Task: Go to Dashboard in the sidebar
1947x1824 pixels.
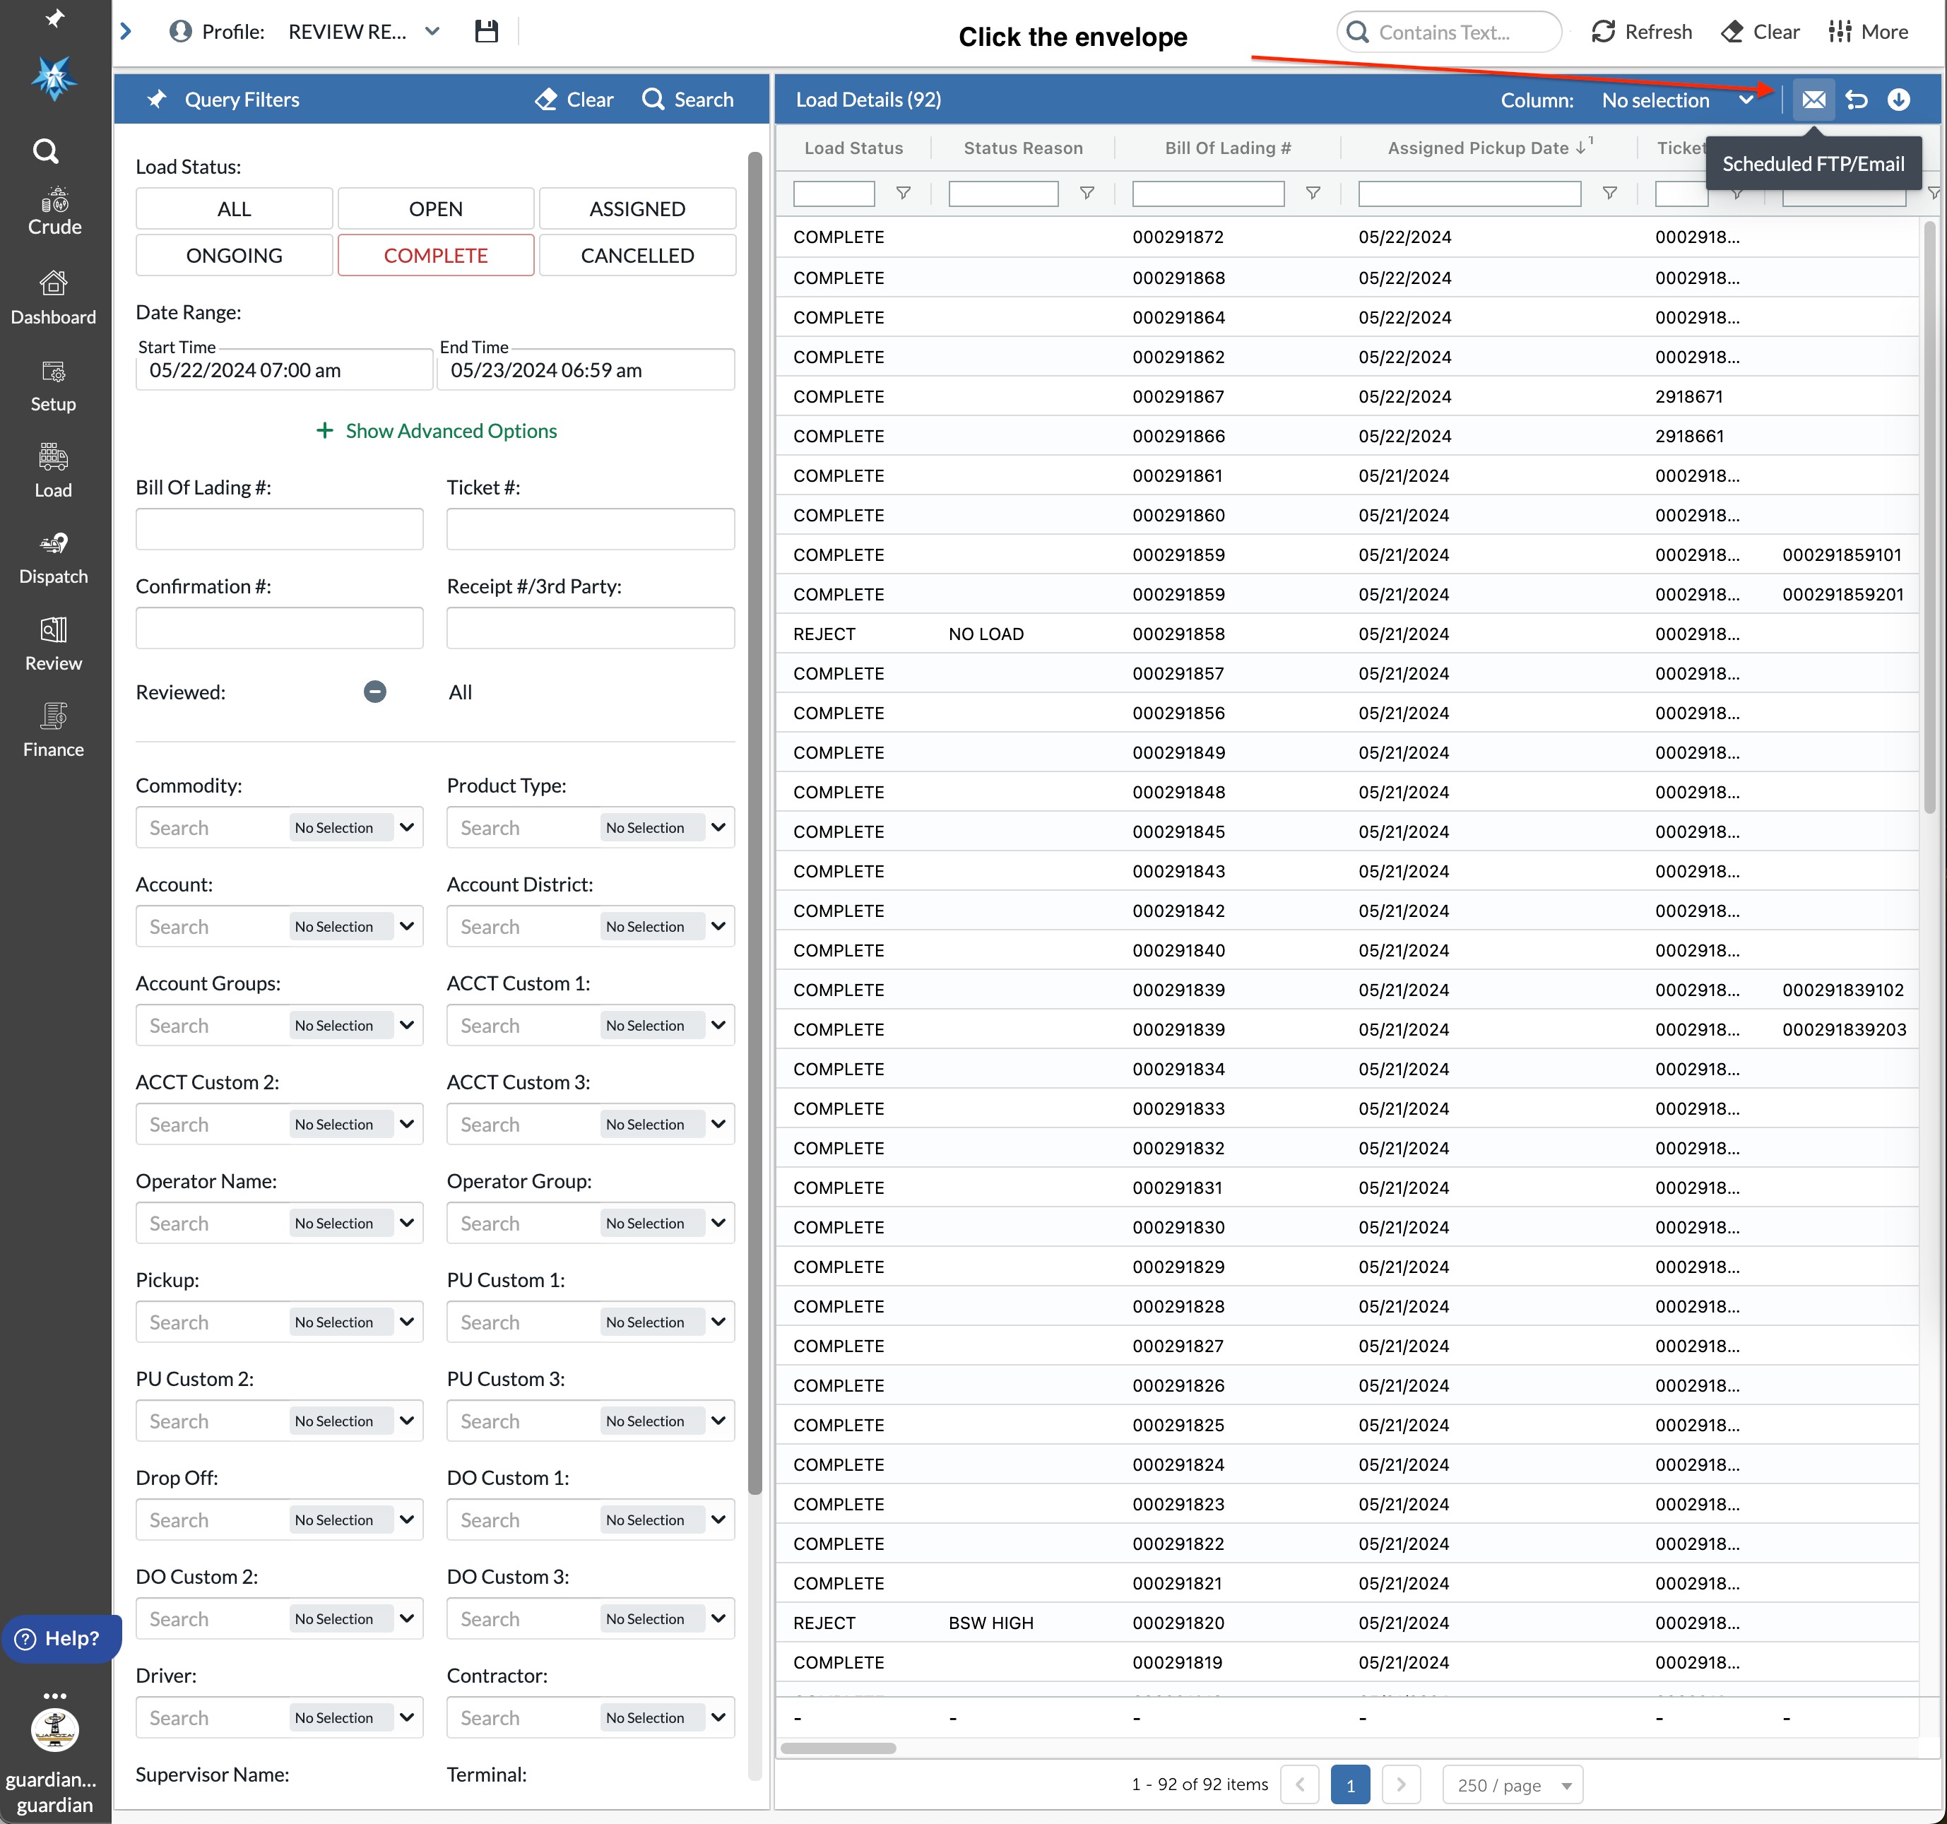Action: pos(54,298)
